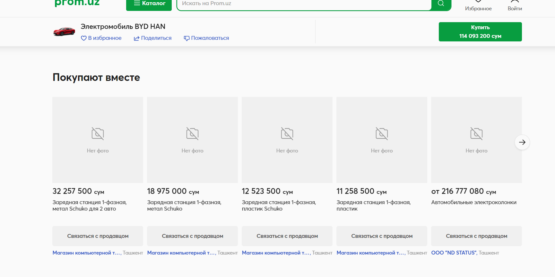This screenshot has width=555, height=277.
Task: Add BYD HAN to favorites via heart icon
Action: coord(84,38)
